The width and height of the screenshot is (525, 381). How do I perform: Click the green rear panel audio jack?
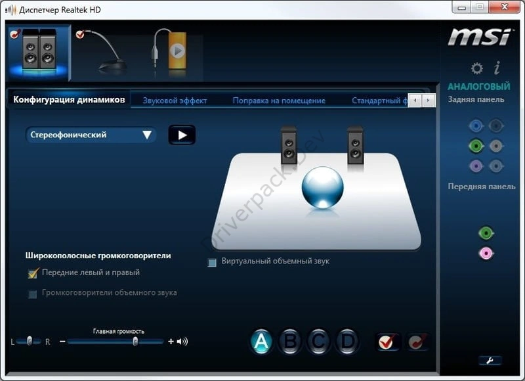tap(476, 146)
